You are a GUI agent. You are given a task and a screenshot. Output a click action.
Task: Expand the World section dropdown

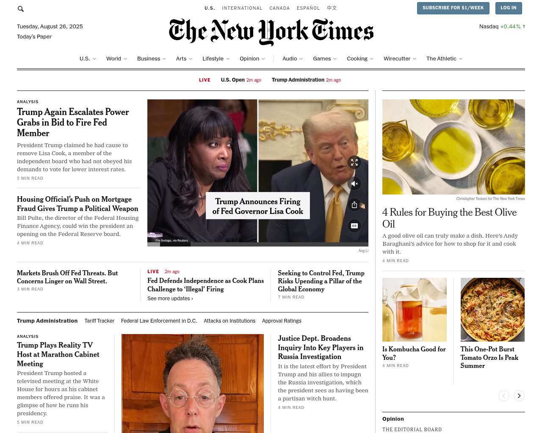pyautogui.click(x=125, y=59)
